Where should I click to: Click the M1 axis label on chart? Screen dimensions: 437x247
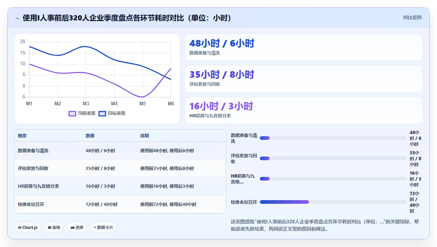(x=29, y=104)
